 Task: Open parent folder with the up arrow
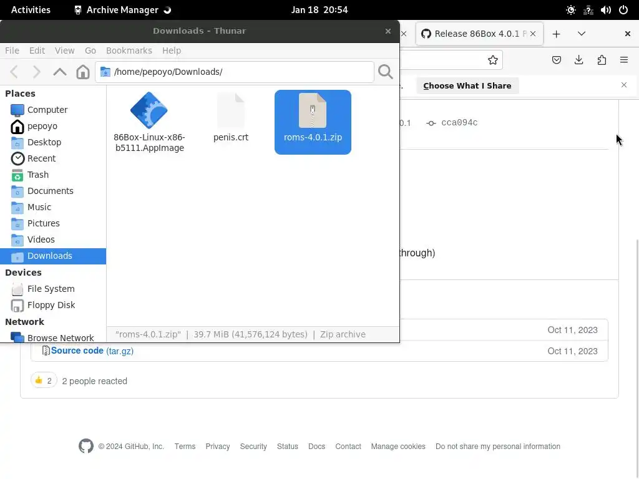pyautogui.click(x=60, y=72)
